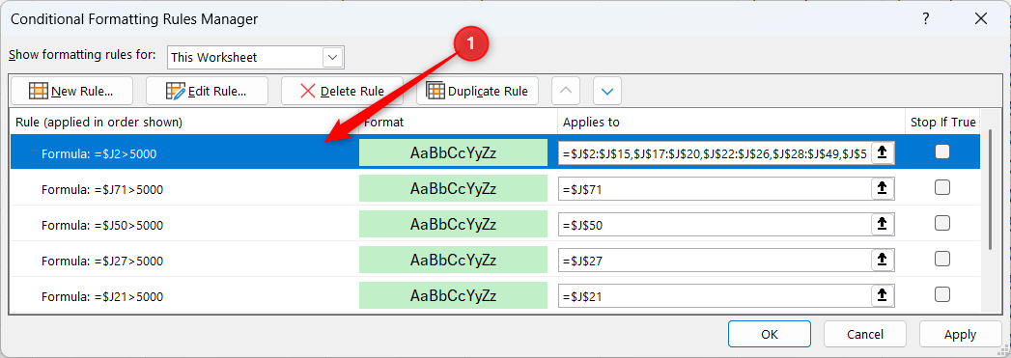Collapse range selector for =$J$71
The width and height of the screenshot is (1011, 358).
coord(883,189)
